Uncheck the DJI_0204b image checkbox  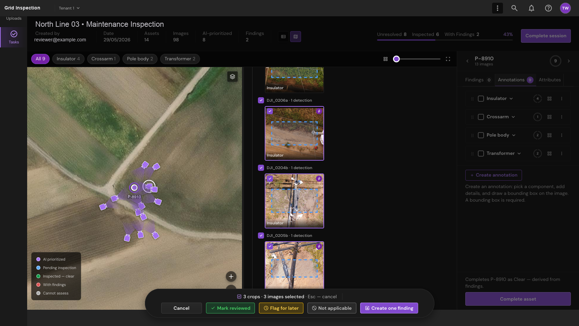pos(261,168)
